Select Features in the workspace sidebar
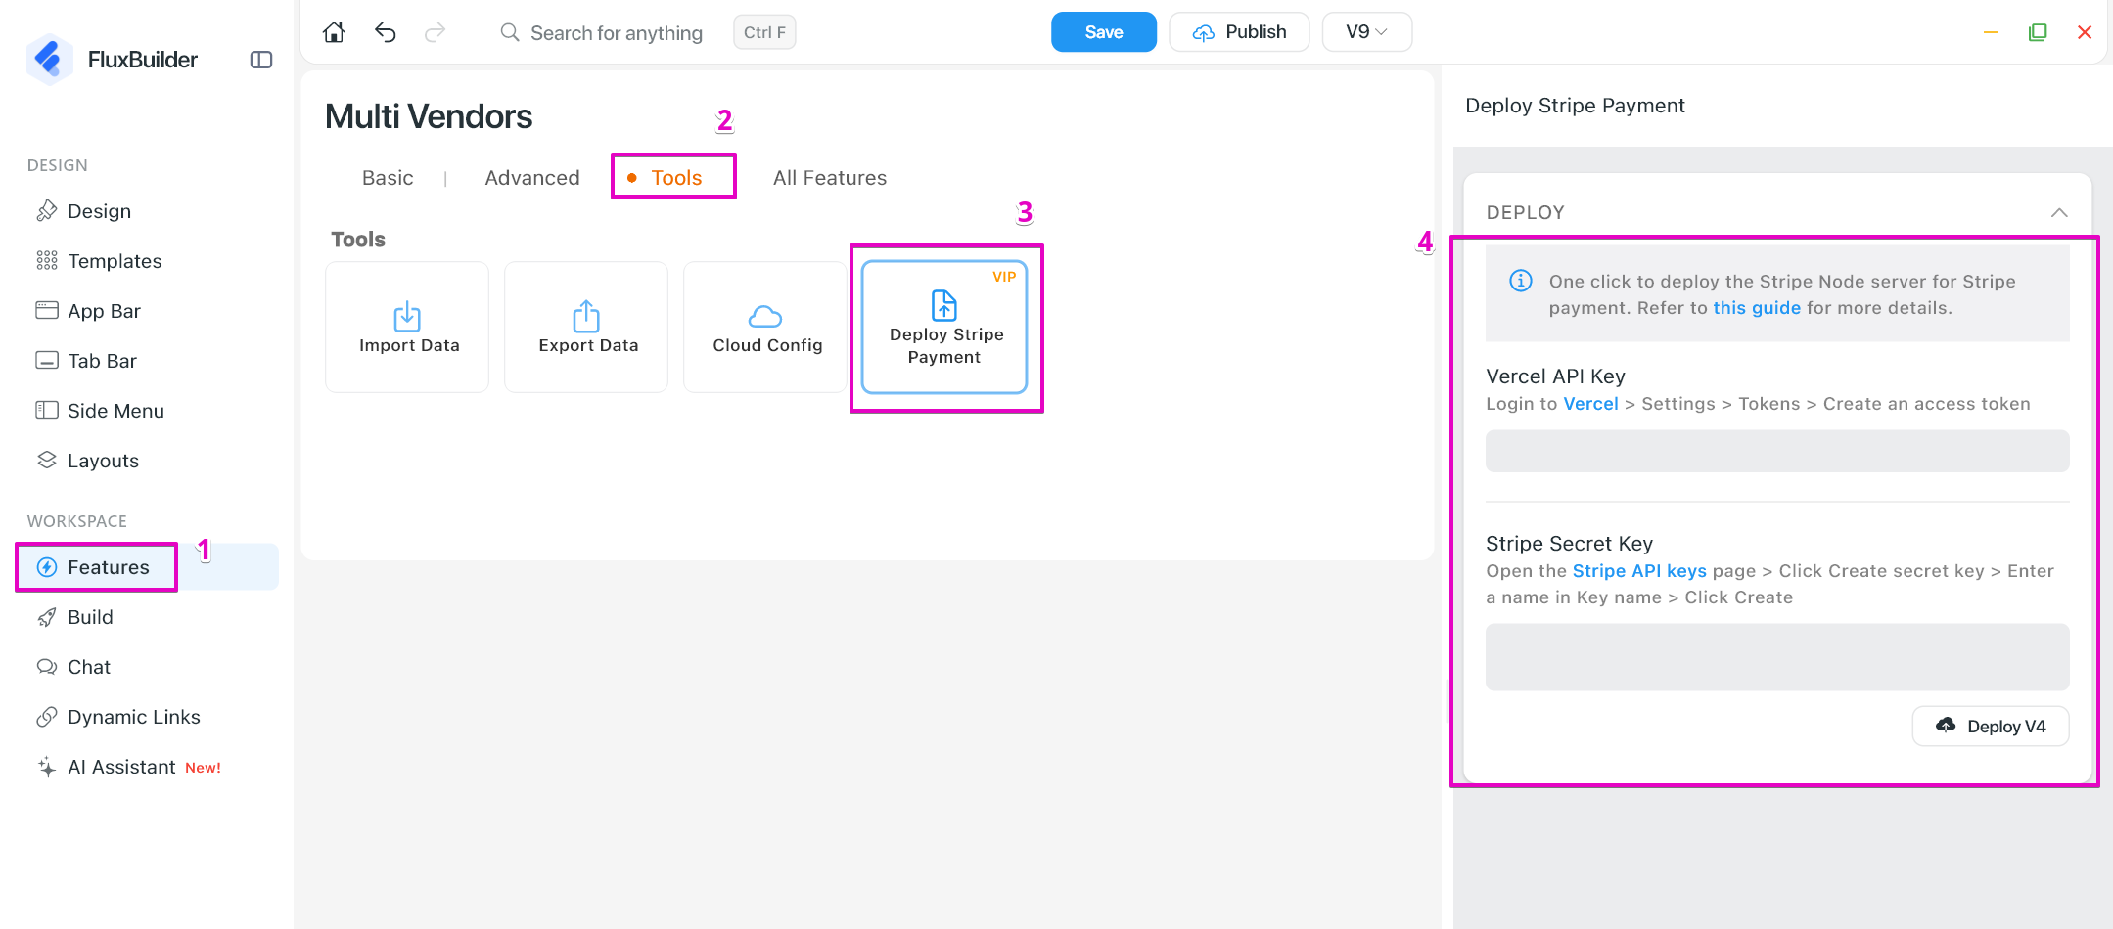2113x929 pixels. point(147,567)
